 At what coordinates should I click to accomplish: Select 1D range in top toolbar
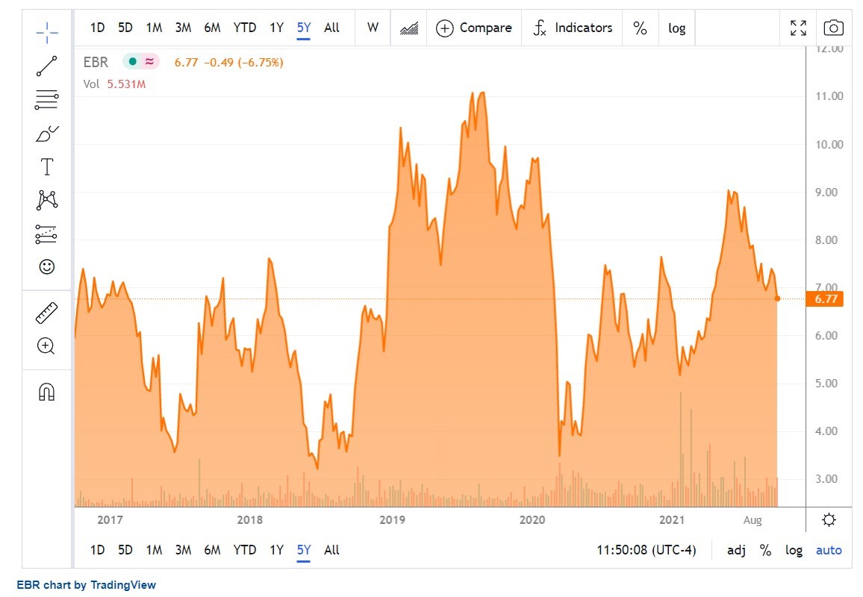point(97,28)
